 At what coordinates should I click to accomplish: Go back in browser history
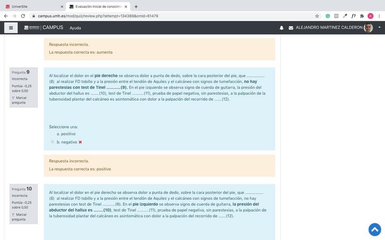(6, 16)
